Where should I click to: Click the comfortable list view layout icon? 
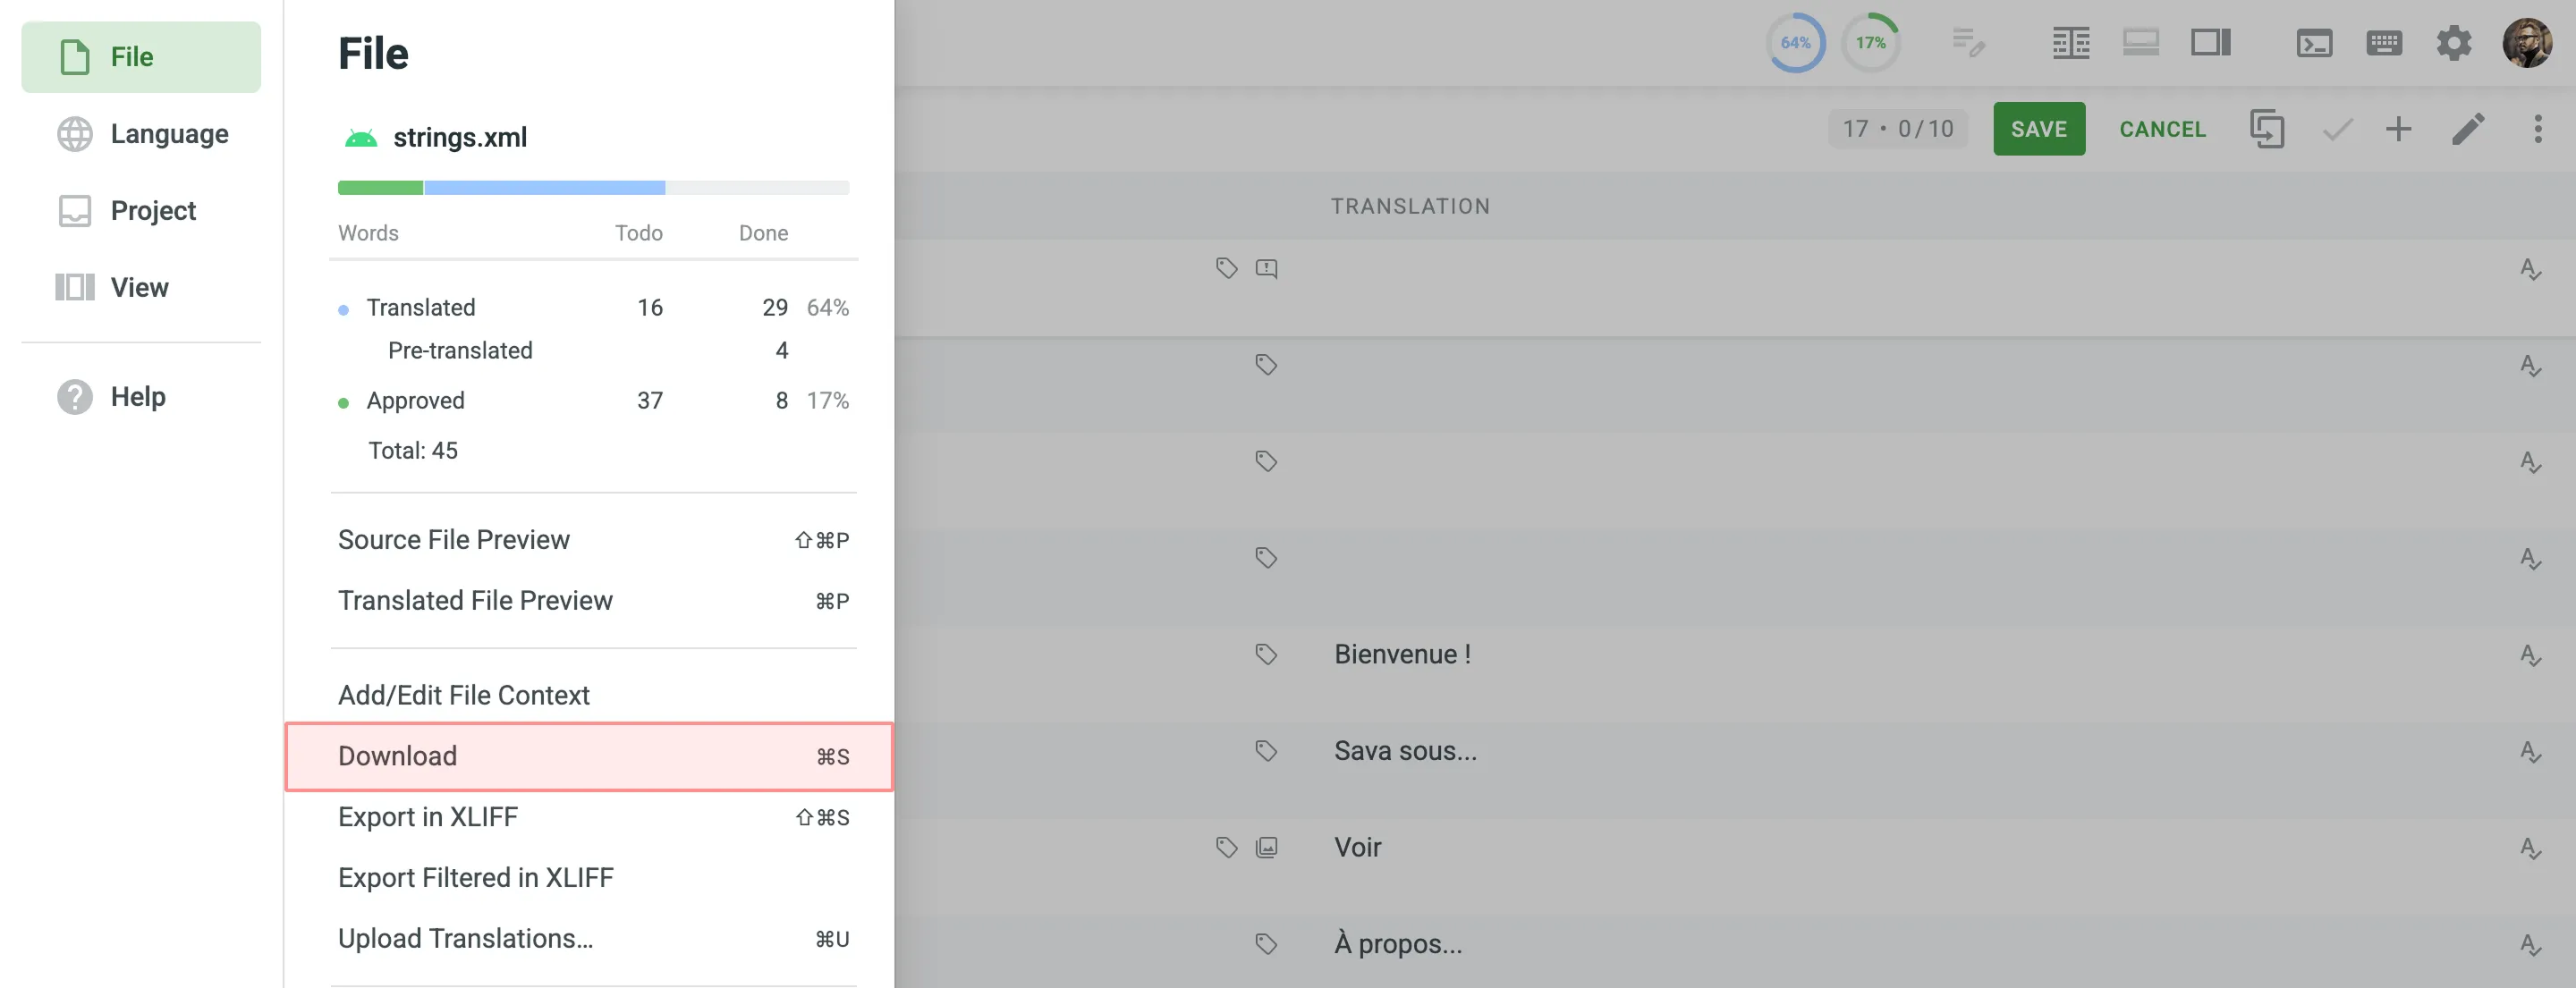[x=2140, y=42]
